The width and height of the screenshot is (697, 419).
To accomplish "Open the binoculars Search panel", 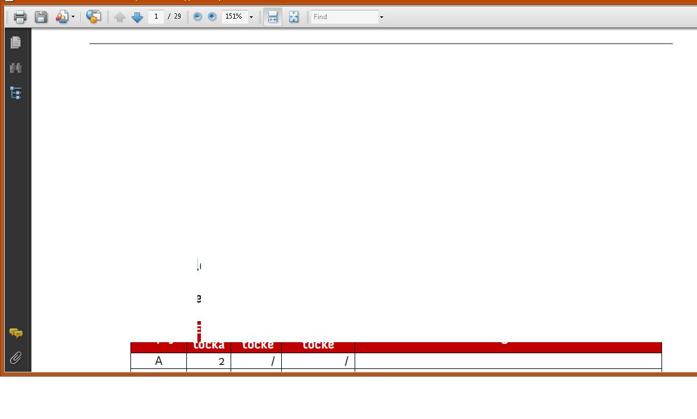I will (16, 68).
